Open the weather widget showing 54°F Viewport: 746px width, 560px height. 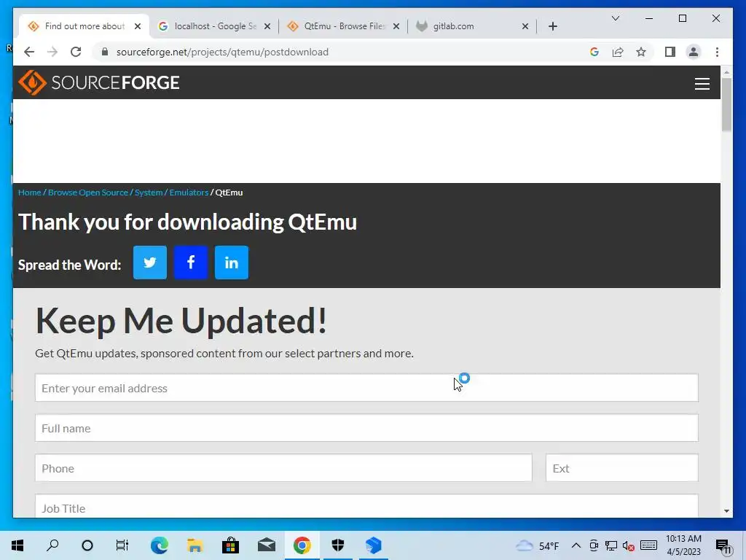pos(538,545)
